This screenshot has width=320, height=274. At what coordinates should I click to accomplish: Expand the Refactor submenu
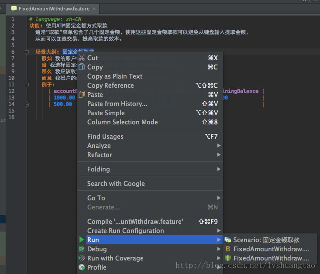(150, 155)
